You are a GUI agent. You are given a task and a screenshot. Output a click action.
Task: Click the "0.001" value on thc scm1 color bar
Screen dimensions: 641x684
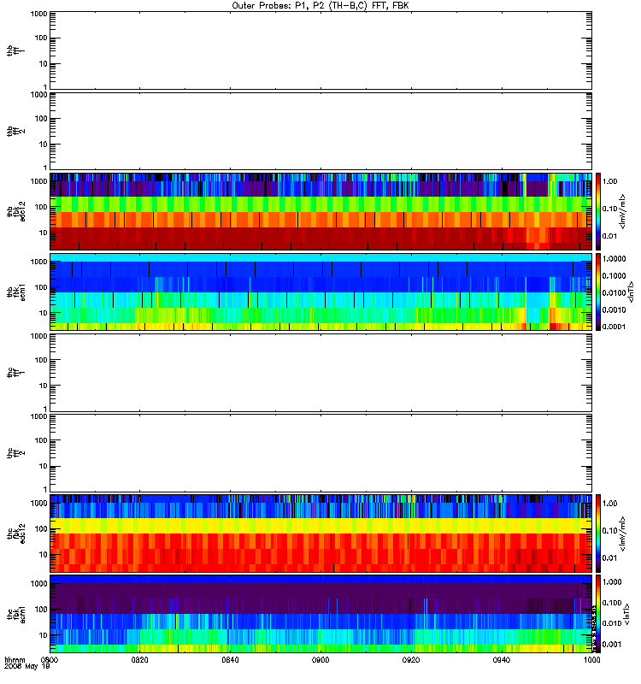click(x=612, y=645)
